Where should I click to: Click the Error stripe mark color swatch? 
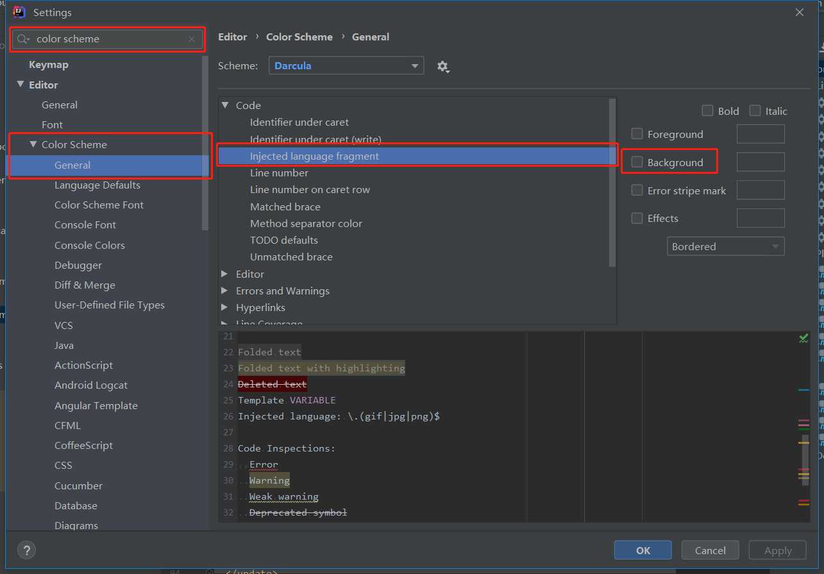pos(761,190)
